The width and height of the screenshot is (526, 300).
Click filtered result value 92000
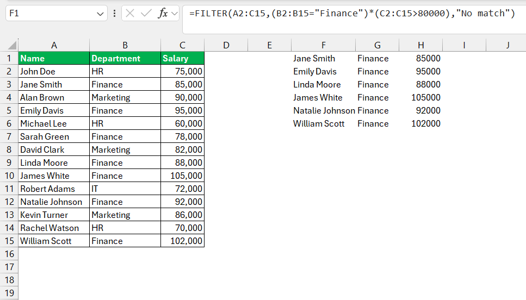[x=420, y=111]
